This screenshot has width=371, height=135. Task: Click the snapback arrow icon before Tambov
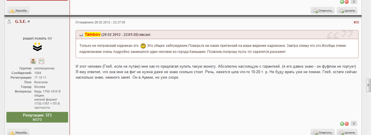[81, 35]
